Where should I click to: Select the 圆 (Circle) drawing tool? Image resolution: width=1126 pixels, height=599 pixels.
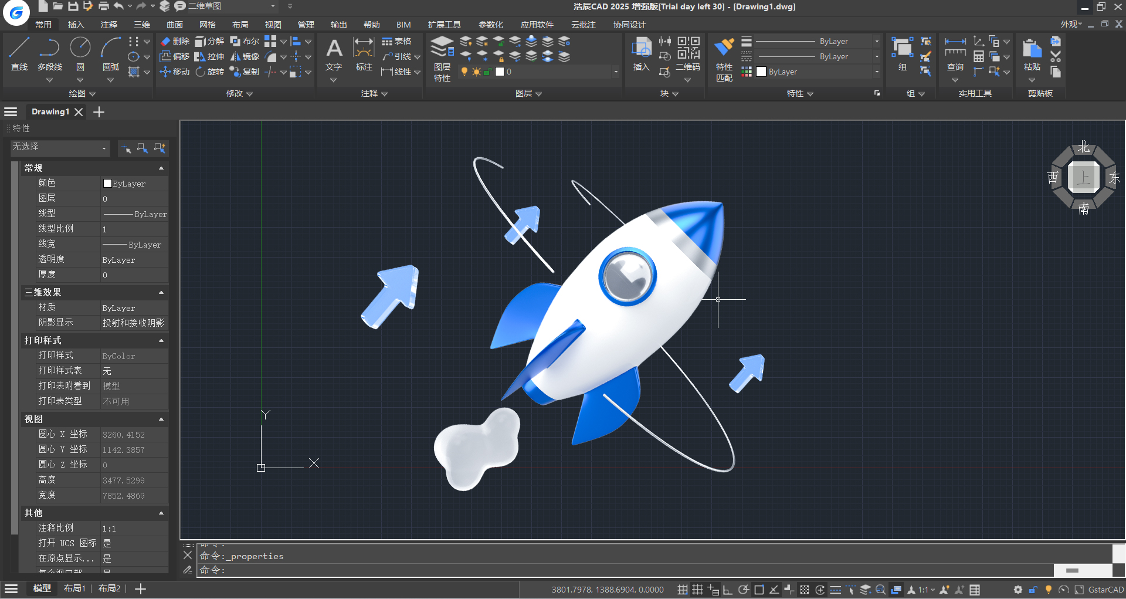point(80,54)
